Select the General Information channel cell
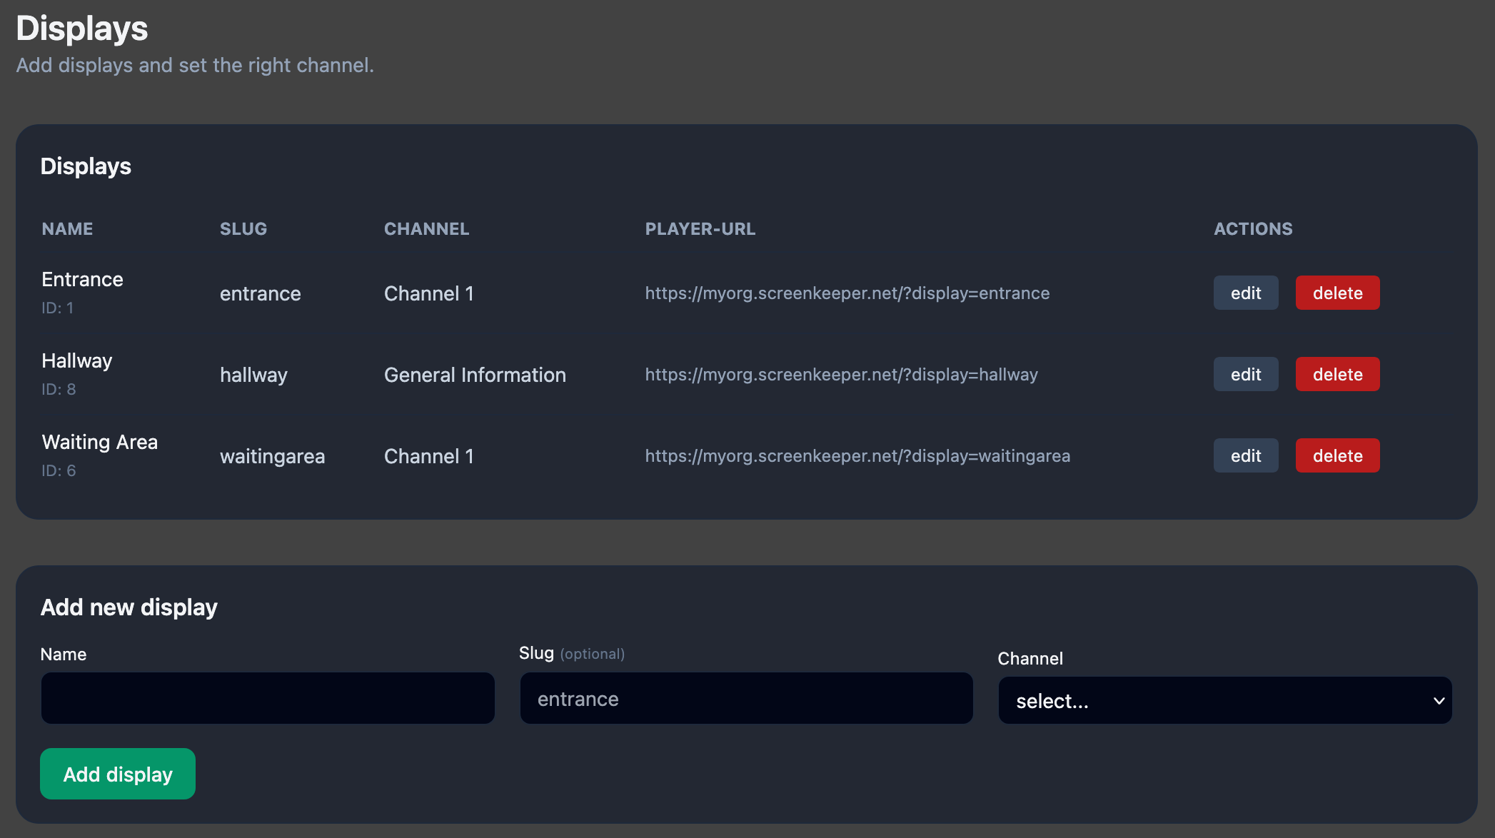The width and height of the screenshot is (1495, 838). coord(475,375)
